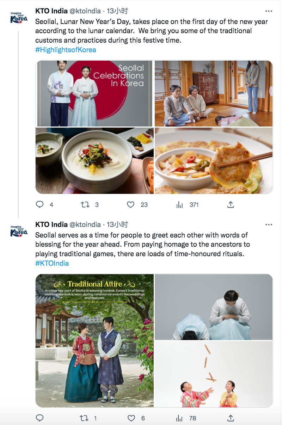Reply to the second KTO India tweet
This screenshot has width=282, height=425.
pos(40,418)
